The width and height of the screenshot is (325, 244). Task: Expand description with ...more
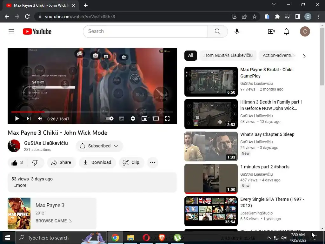(x=19, y=185)
